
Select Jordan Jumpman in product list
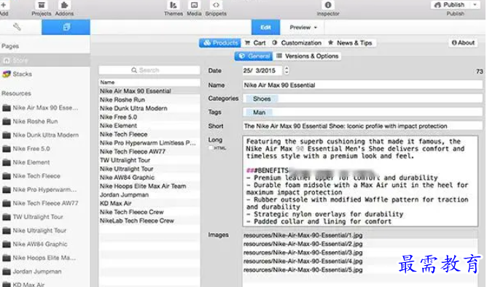[x=149, y=195]
